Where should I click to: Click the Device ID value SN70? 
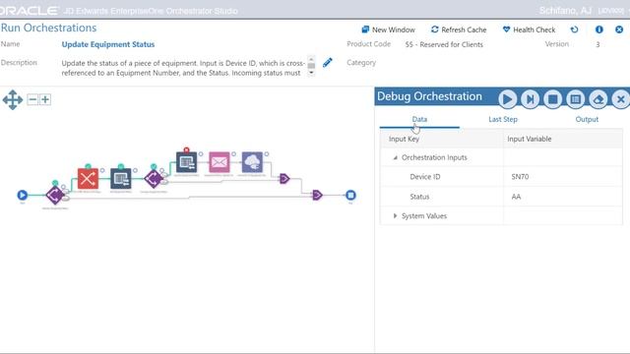520,177
